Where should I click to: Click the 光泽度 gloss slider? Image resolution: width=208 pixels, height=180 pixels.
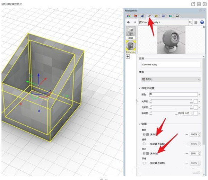tap(171, 100)
